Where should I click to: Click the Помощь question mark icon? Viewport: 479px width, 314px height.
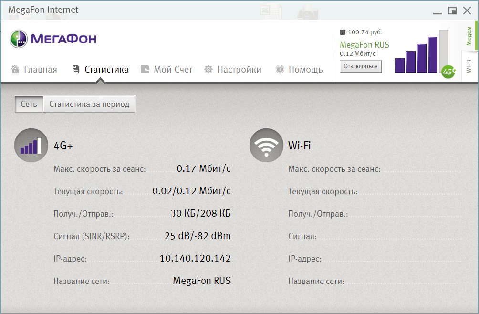(280, 69)
